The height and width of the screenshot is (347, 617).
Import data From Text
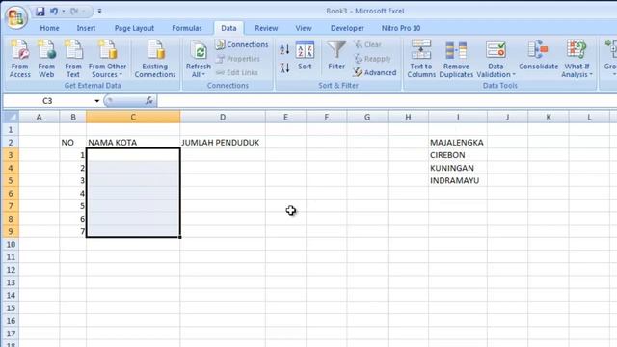73,59
